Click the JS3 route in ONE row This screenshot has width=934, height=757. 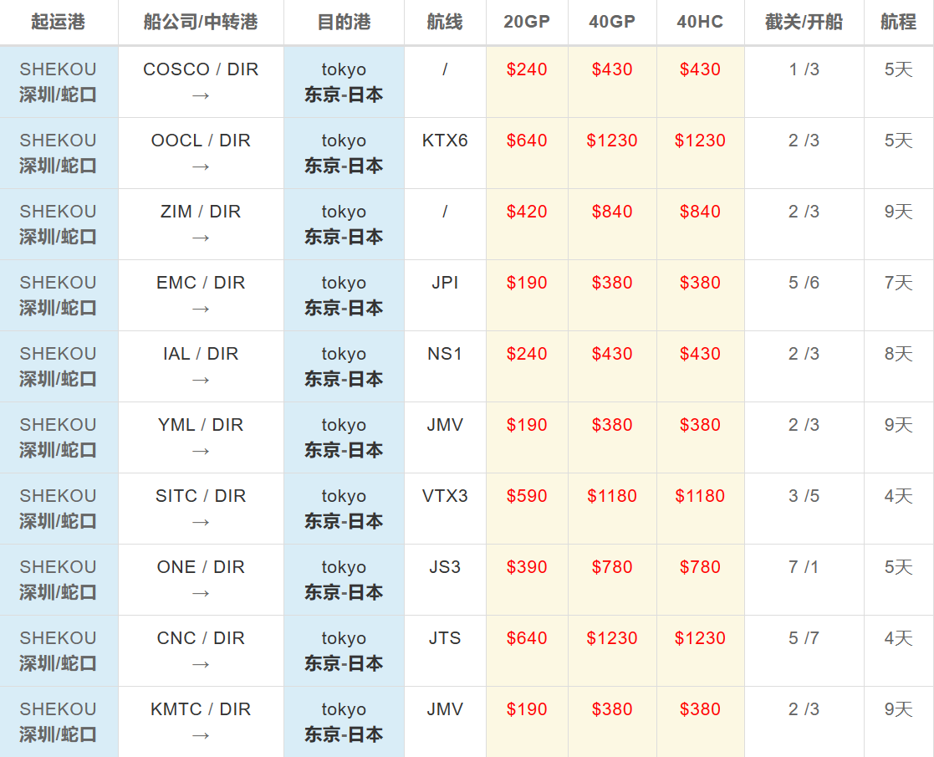coord(445,567)
